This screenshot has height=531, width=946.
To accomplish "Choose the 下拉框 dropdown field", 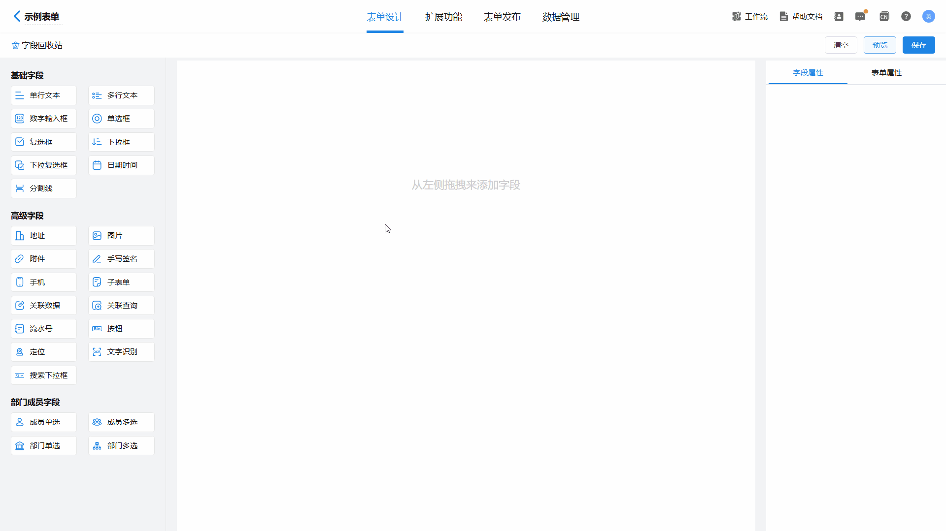I will click(121, 142).
